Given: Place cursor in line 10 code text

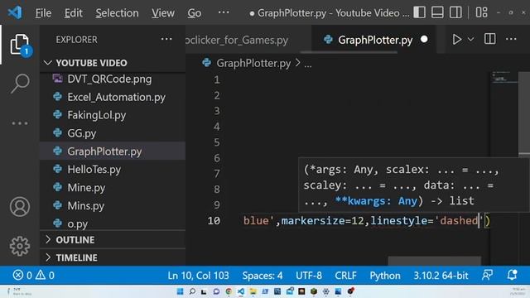Looking at the screenshot, I should [x=366, y=221].
